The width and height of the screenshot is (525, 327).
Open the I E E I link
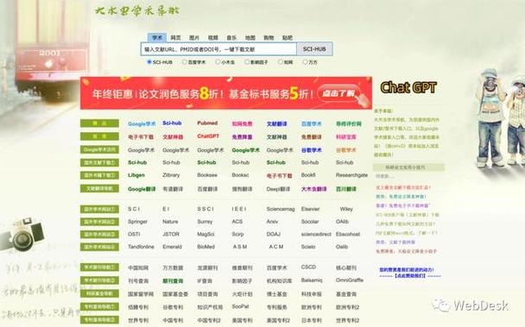(x=239, y=209)
